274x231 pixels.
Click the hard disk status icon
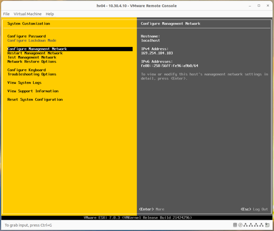[x=235, y=225]
